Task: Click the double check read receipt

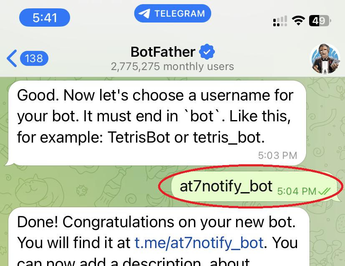Action: coord(324,191)
